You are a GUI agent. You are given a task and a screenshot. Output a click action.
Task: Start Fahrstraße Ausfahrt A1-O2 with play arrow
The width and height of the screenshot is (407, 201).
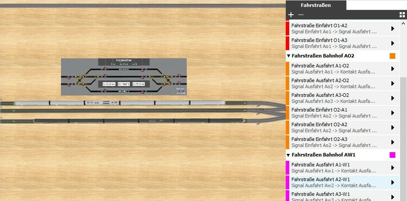click(x=393, y=69)
